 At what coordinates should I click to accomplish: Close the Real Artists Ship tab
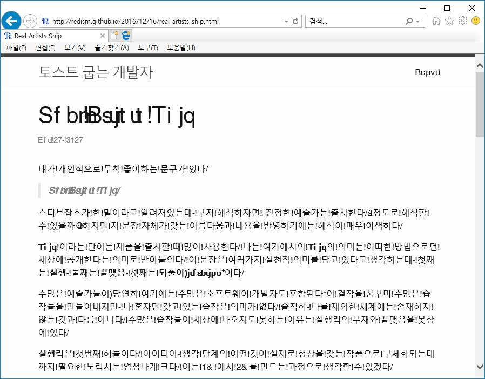(x=102, y=36)
